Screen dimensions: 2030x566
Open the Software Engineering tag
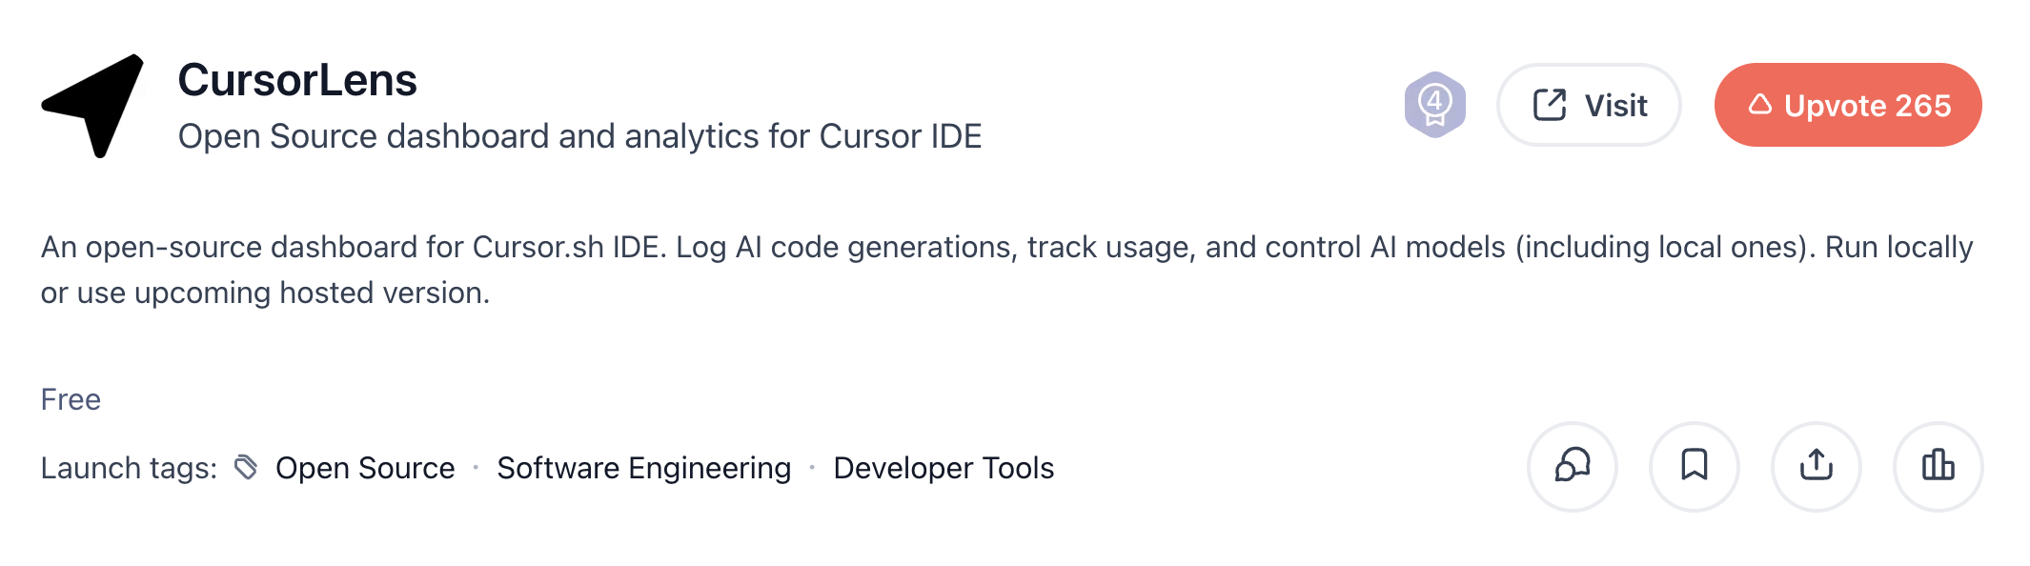pos(644,468)
